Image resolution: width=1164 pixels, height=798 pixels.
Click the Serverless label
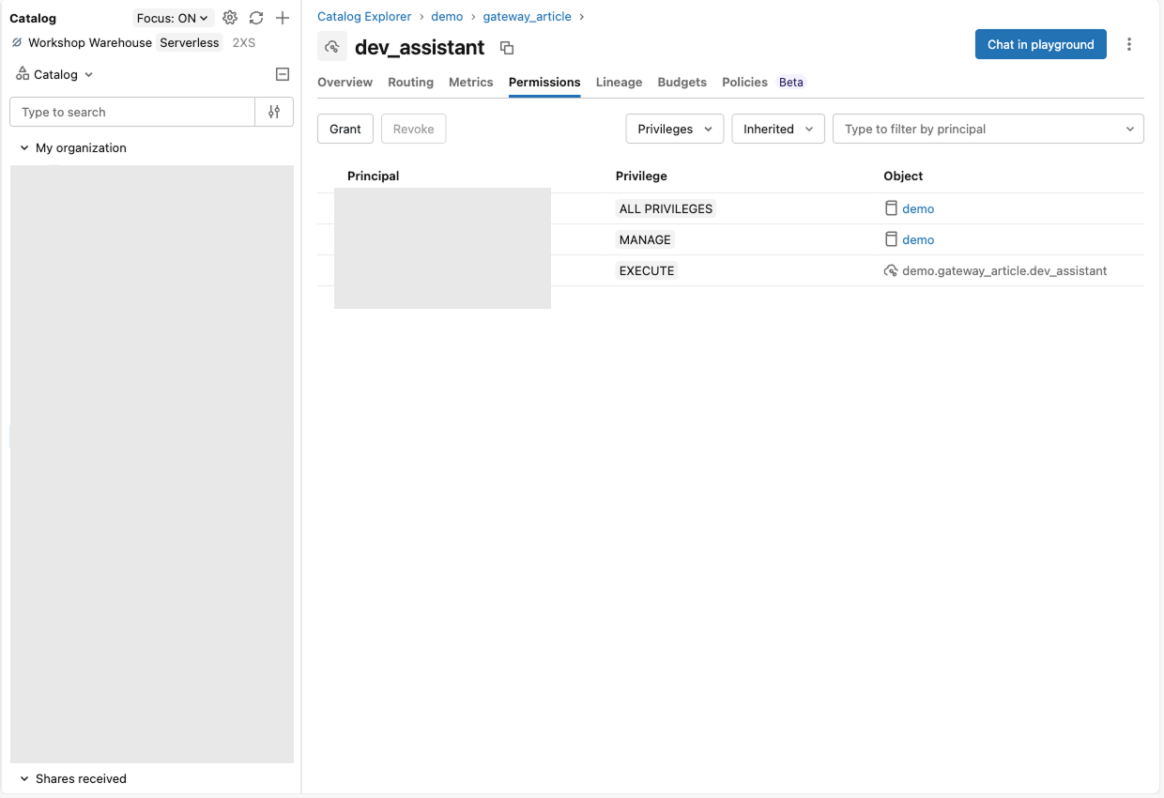190,42
